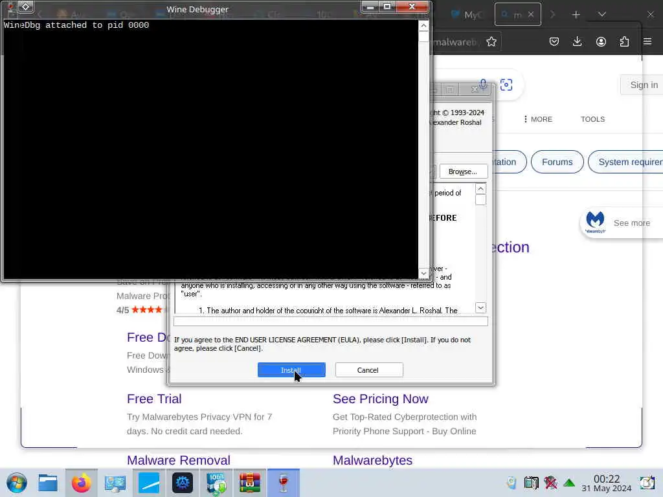Click the show desktop icon at taskbar end
This screenshot has height=497, width=663.
point(647,483)
